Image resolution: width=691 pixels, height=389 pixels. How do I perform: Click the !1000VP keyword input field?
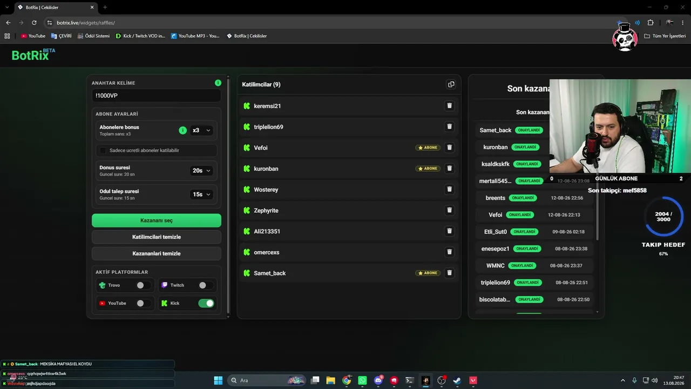pyautogui.click(x=157, y=96)
